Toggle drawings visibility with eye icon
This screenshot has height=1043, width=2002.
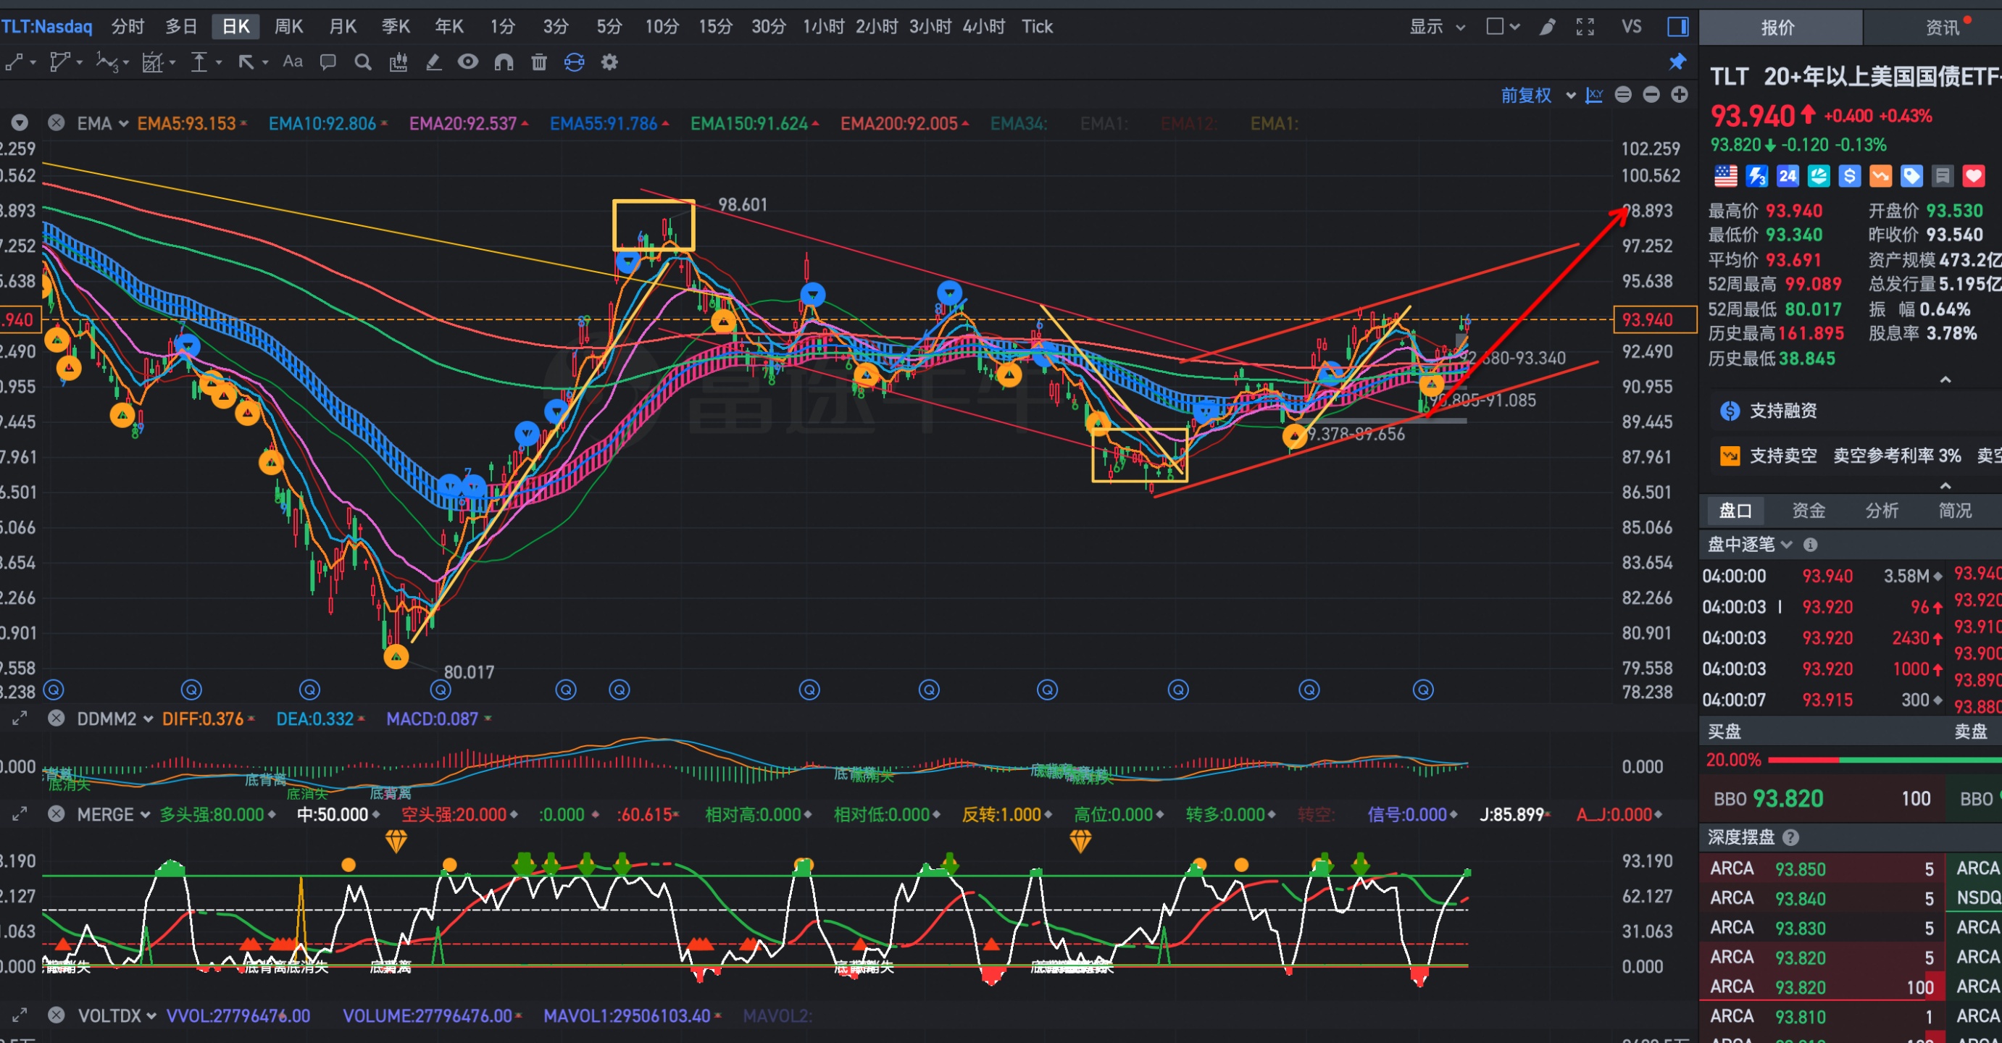tap(468, 62)
